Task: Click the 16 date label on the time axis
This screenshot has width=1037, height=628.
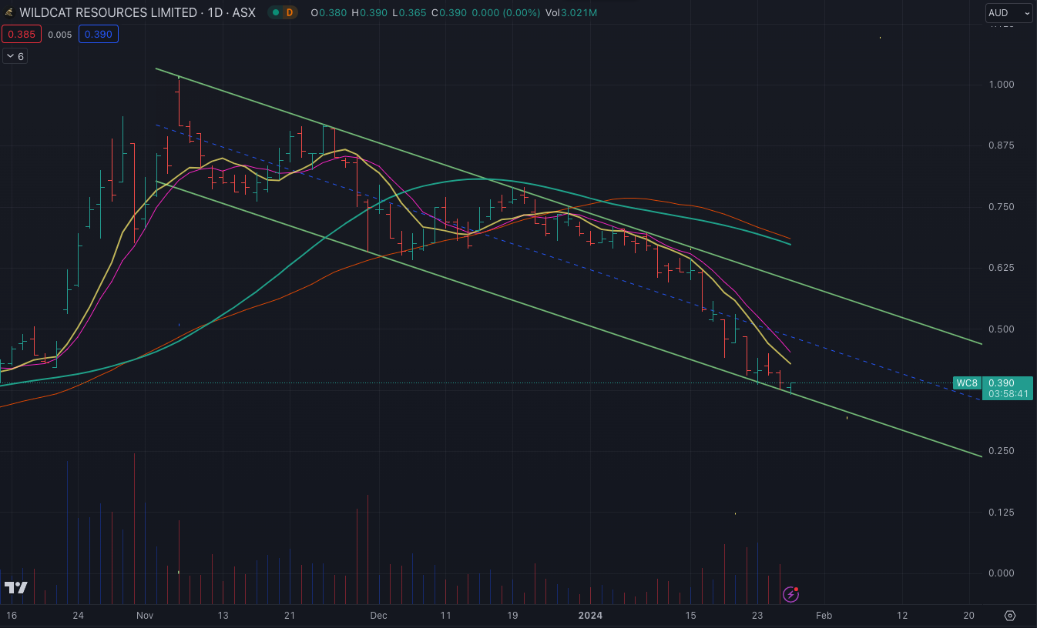Action: 11,616
